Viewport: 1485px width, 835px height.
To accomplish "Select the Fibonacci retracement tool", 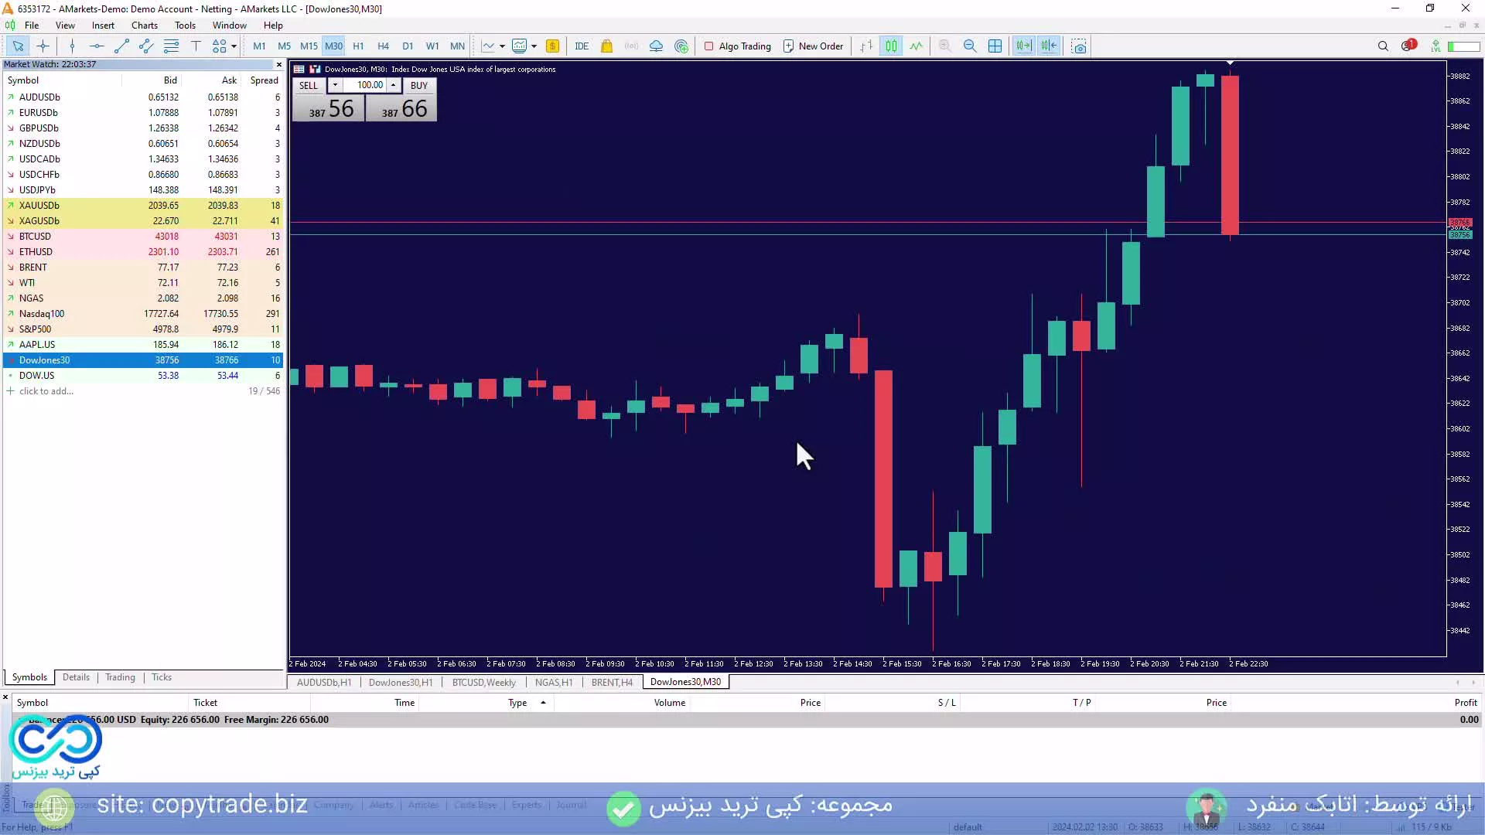I will click(x=171, y=46).
